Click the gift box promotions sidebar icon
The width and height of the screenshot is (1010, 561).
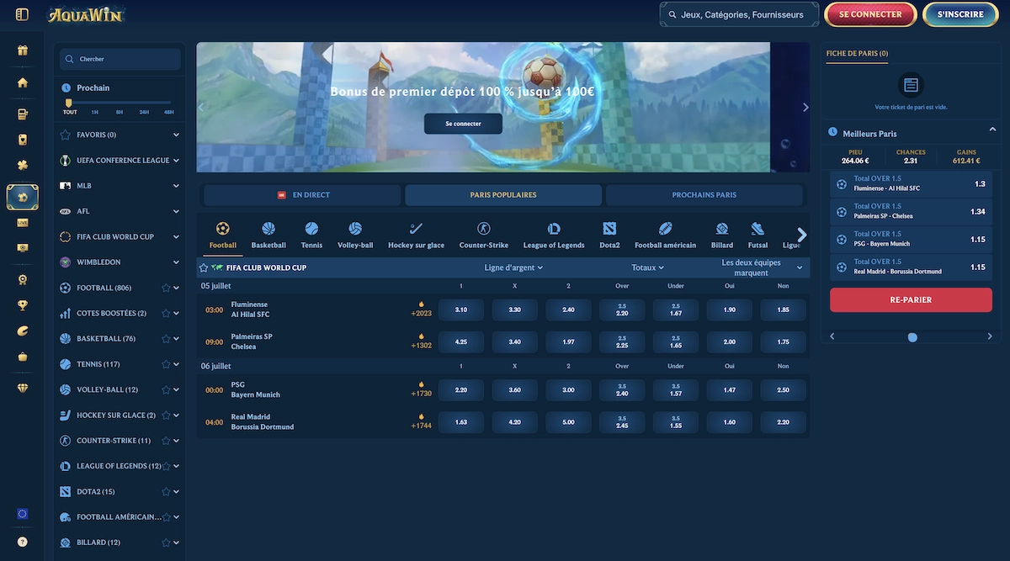coord(23,50)
